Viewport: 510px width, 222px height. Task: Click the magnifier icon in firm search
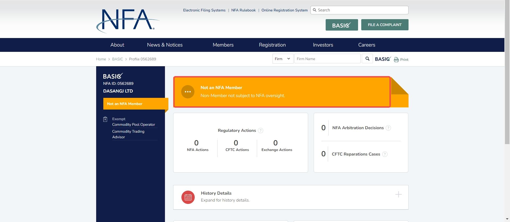[367, 59]
